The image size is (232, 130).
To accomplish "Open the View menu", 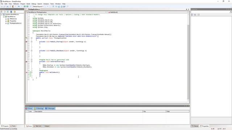I will coord(10,4).
